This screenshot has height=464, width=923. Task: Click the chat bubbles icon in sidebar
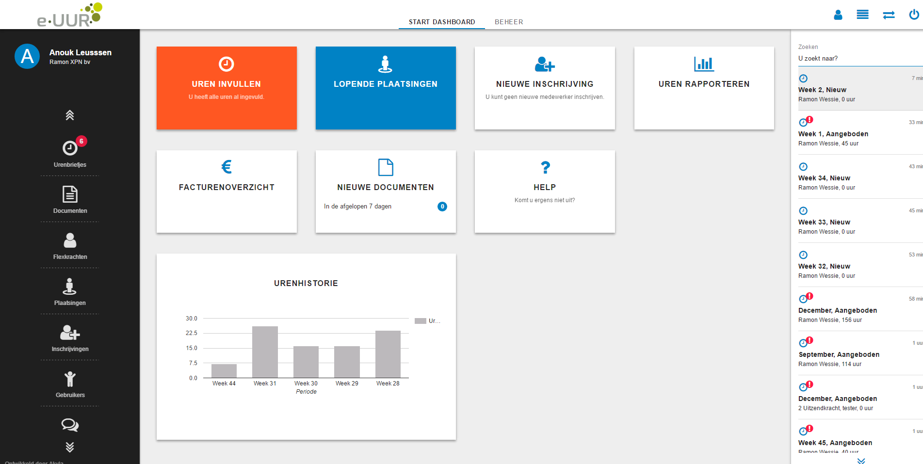pos(70,425)
